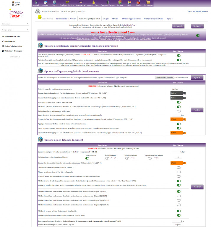211x227 pixels.
Task: Open Utilisateurs & Groupes menu
Action: pyautogui.click(x=12, y=51)
